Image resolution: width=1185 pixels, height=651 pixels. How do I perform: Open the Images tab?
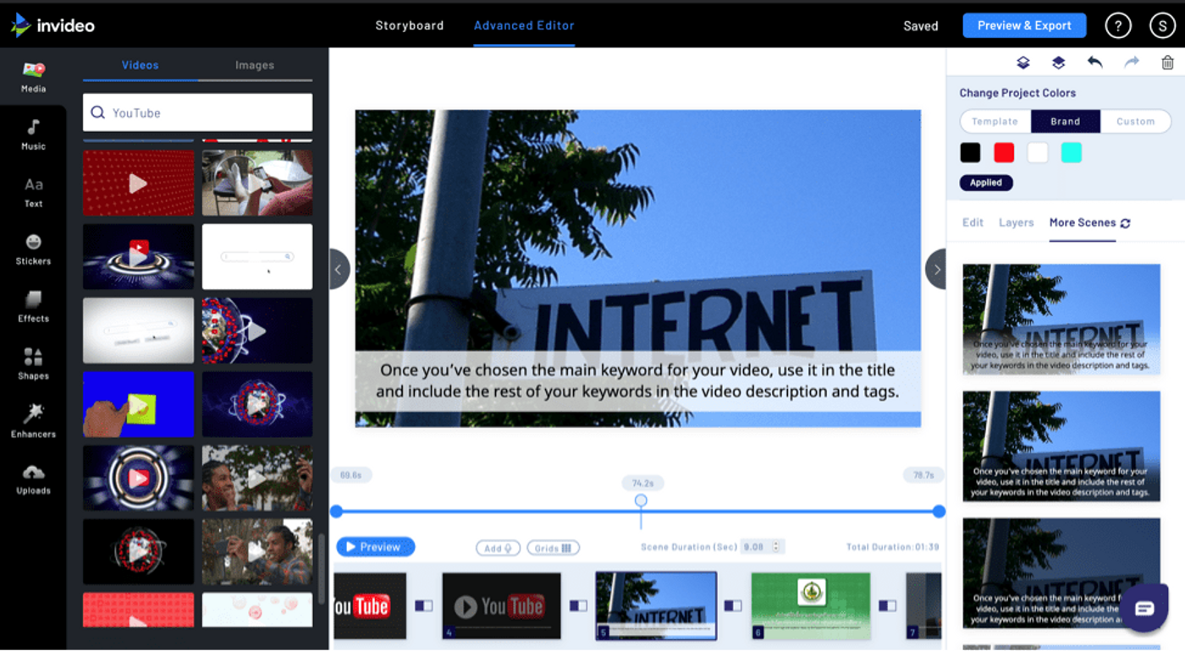pyautogui.click(x=255, y=65)
